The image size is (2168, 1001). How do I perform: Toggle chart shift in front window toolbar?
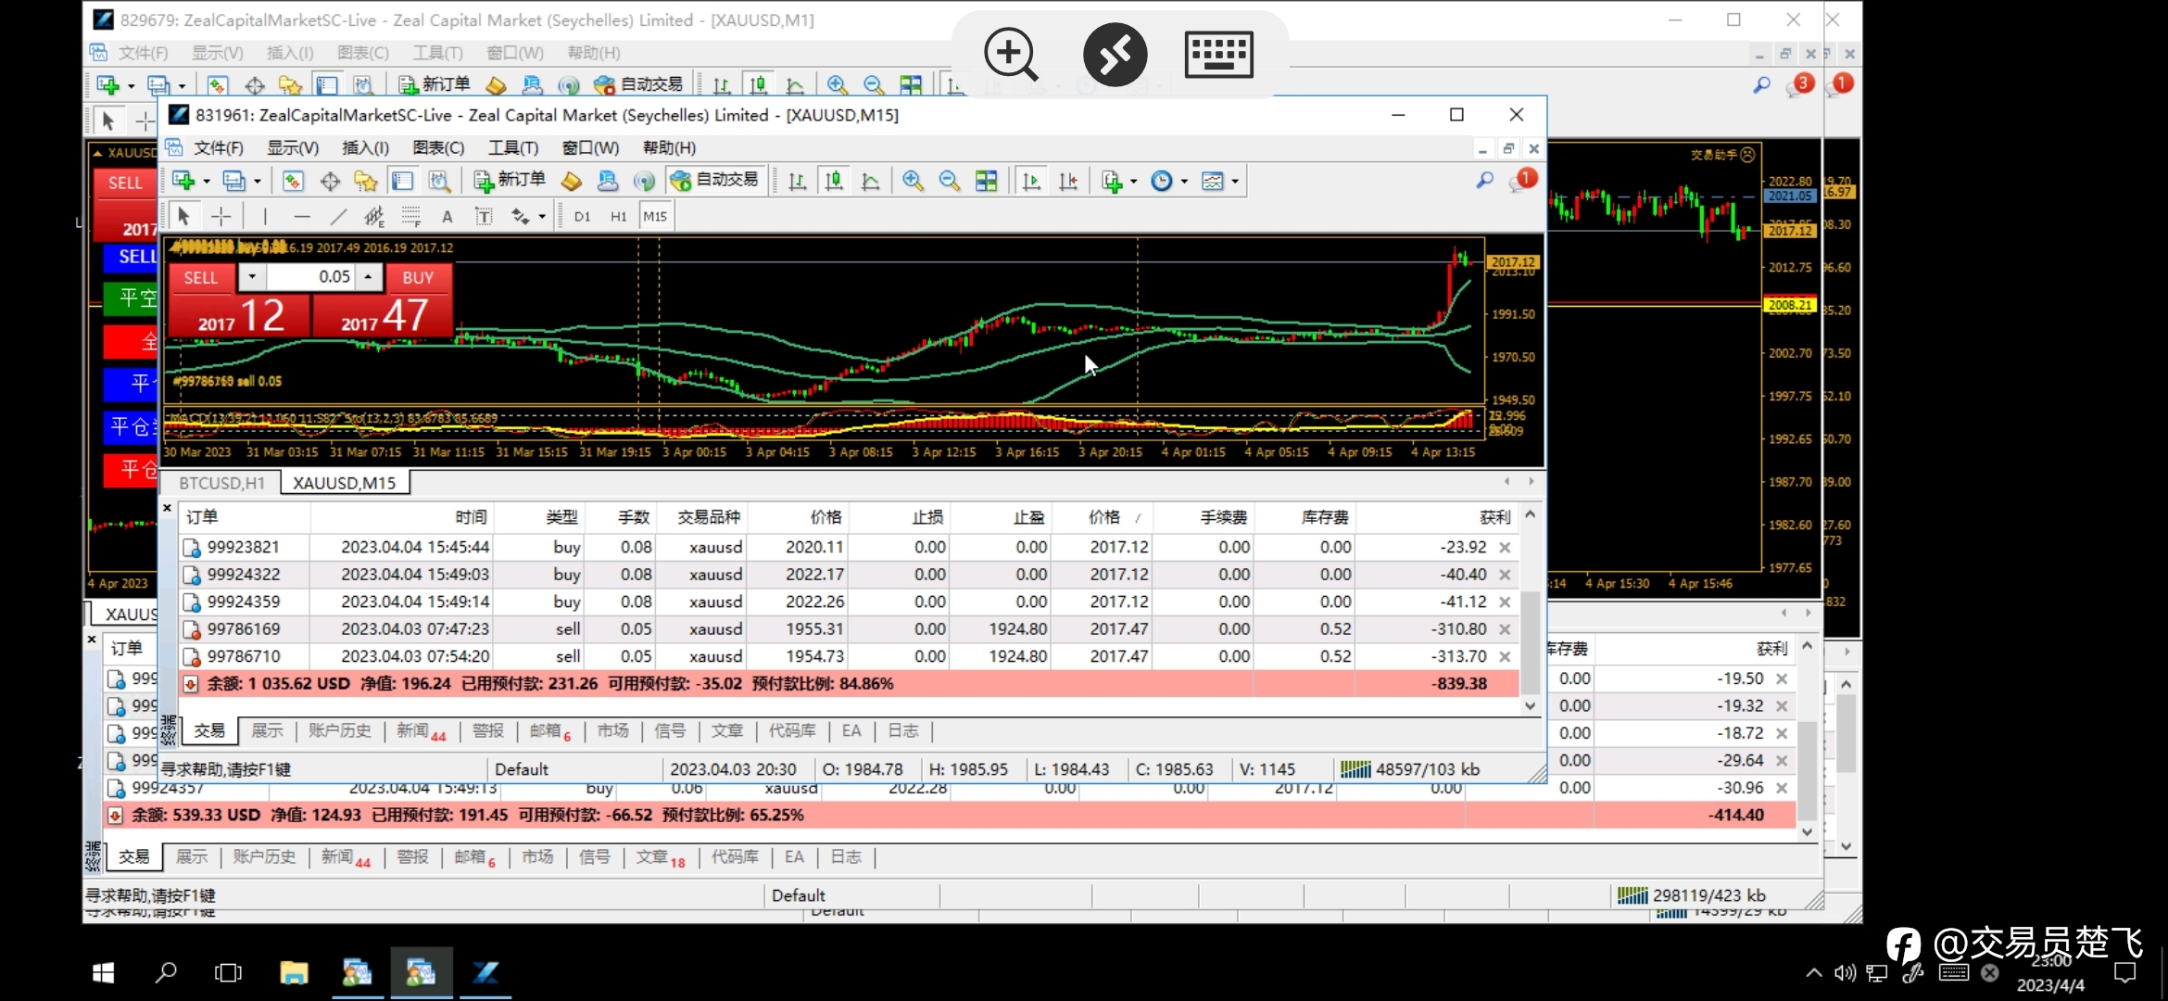[1067, 181]
